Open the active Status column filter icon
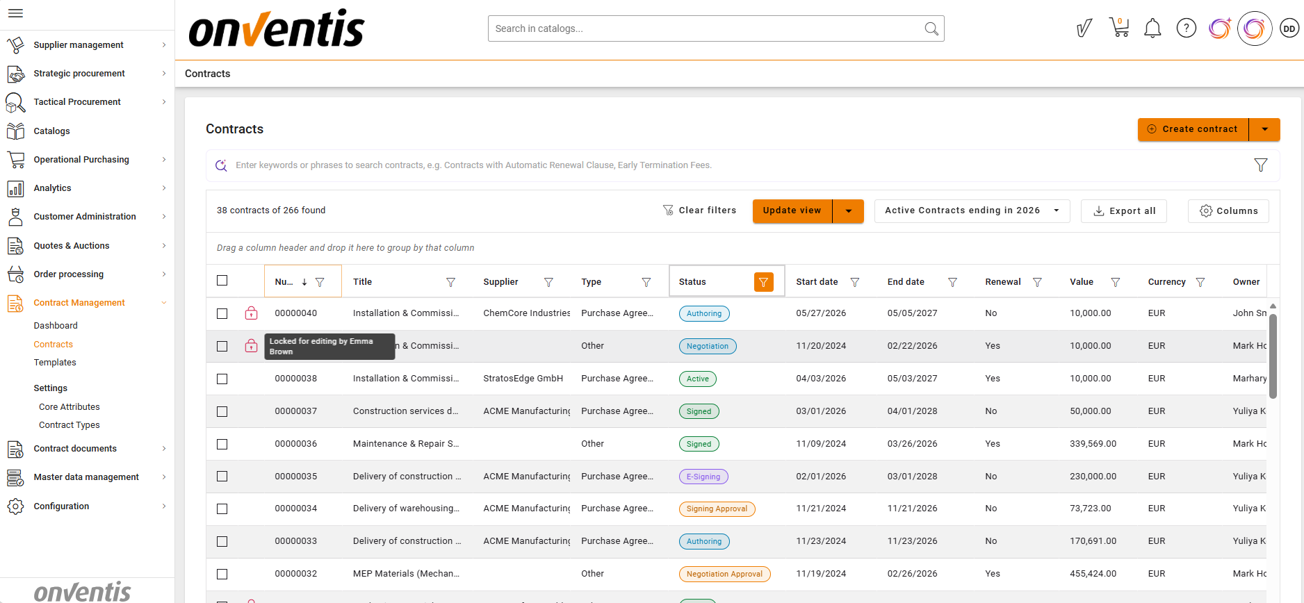Viewport: 1304px width, 603px height. coord(764,282)
